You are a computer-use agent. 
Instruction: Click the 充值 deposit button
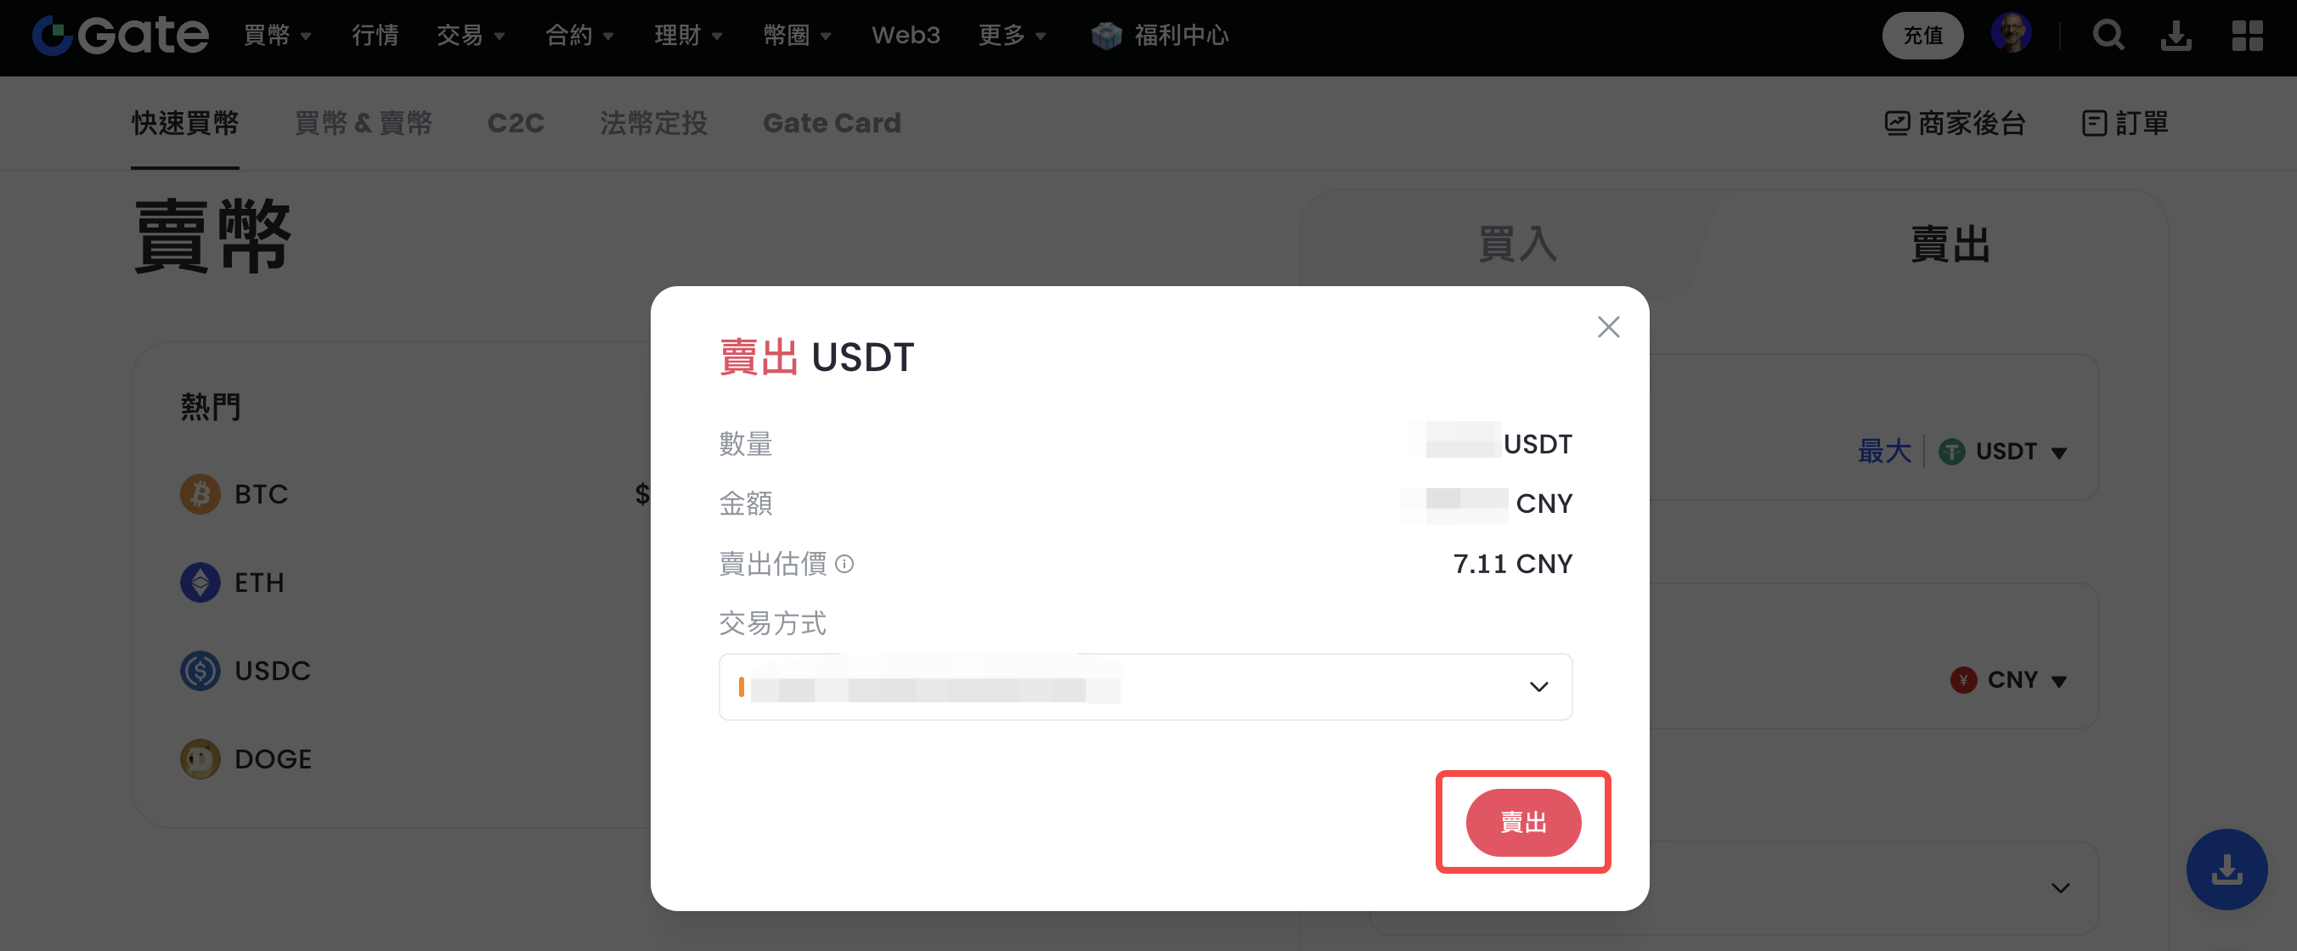1922,36
